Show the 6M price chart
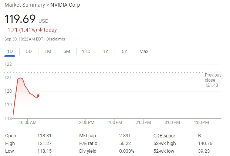 pos(67,52)
